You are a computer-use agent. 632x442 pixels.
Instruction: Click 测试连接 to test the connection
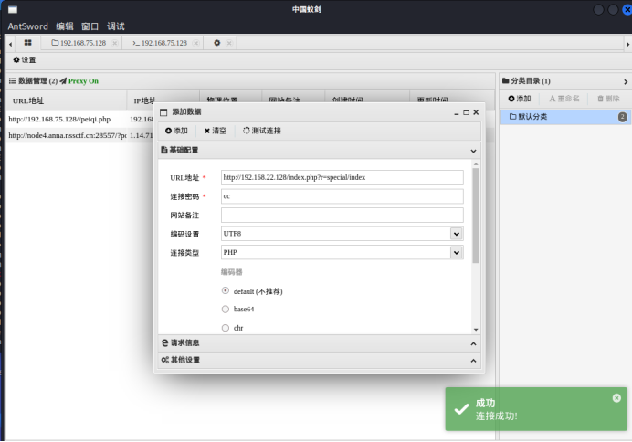(262, 131)
